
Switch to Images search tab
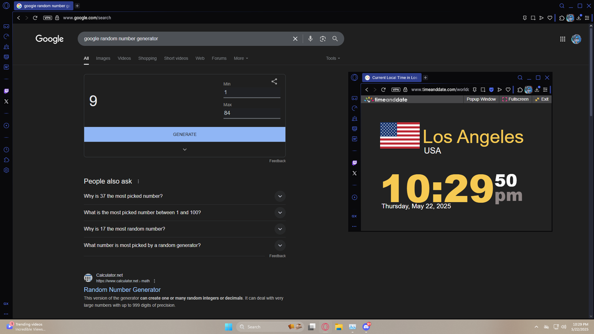(103, 58)
